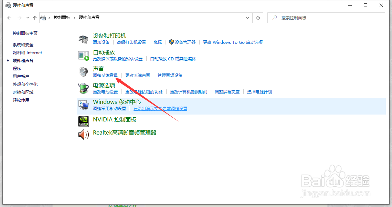The width and height of the screenshot is (392, 207).
Task: Click the Windows Mobility Center icon
Action: [84, 105]
